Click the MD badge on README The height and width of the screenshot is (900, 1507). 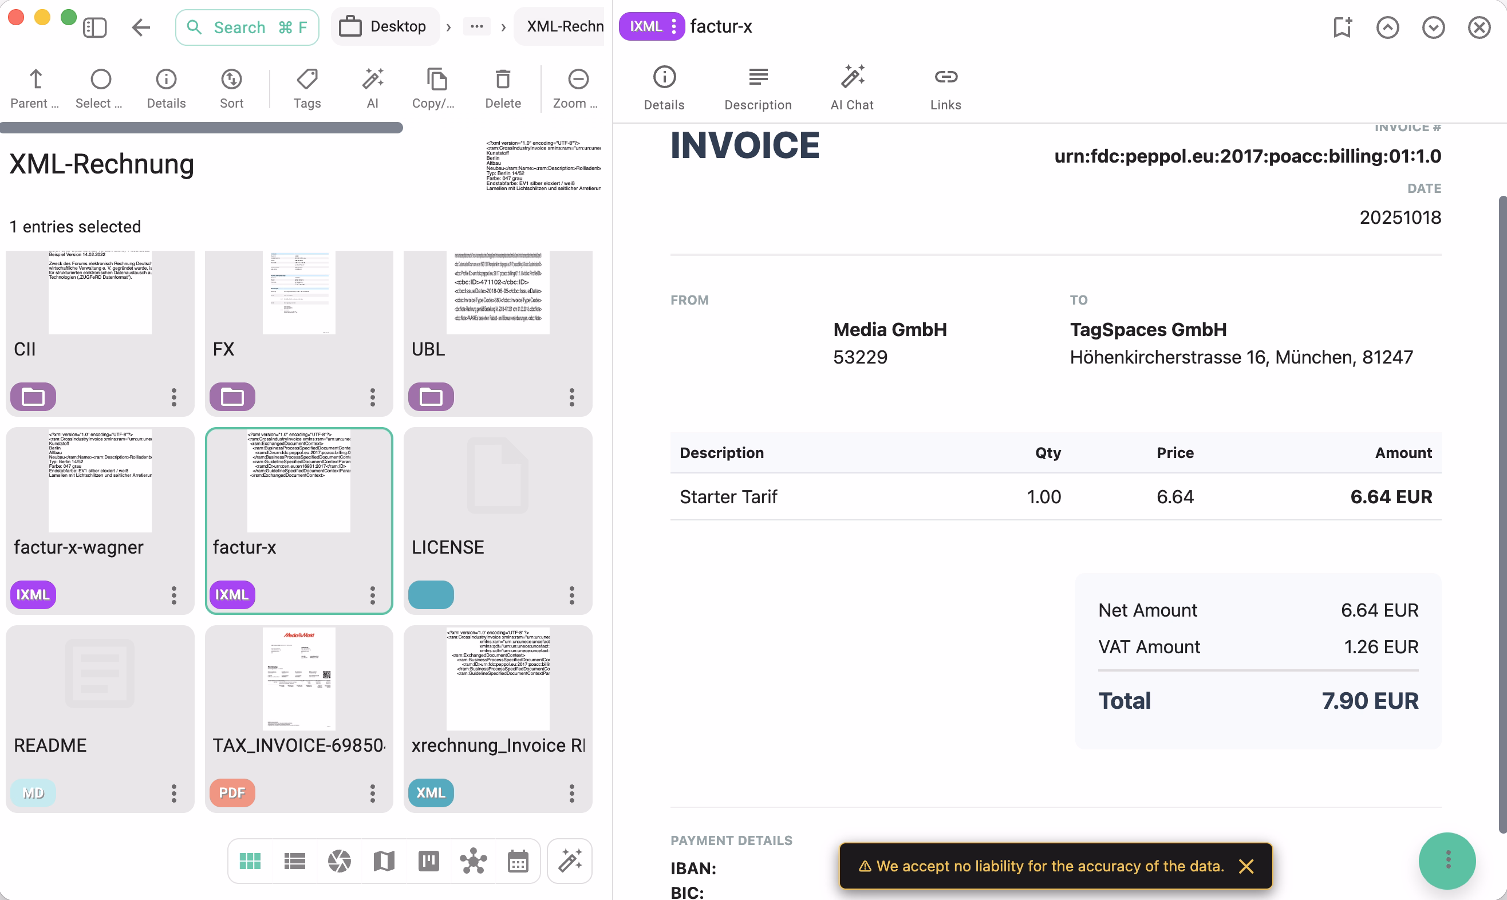click(33, 794)
